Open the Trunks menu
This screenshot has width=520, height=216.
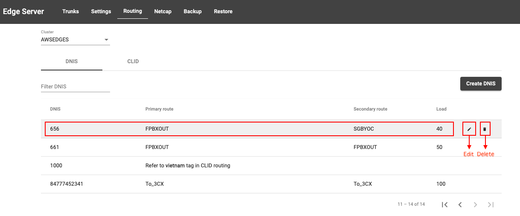click(70, 12)
